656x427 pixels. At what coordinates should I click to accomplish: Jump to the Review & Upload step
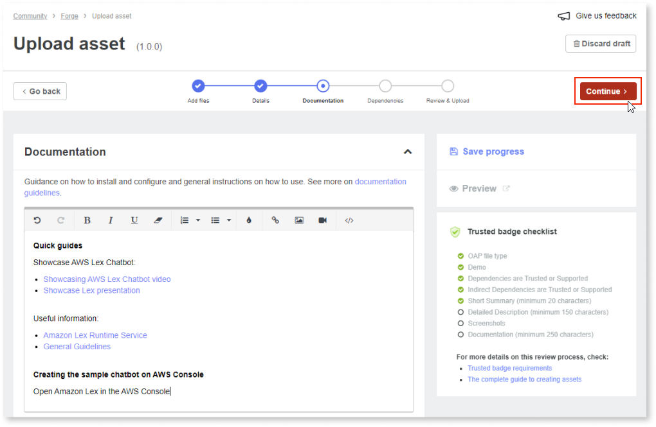pyautogui.click(x=447, y=86)
